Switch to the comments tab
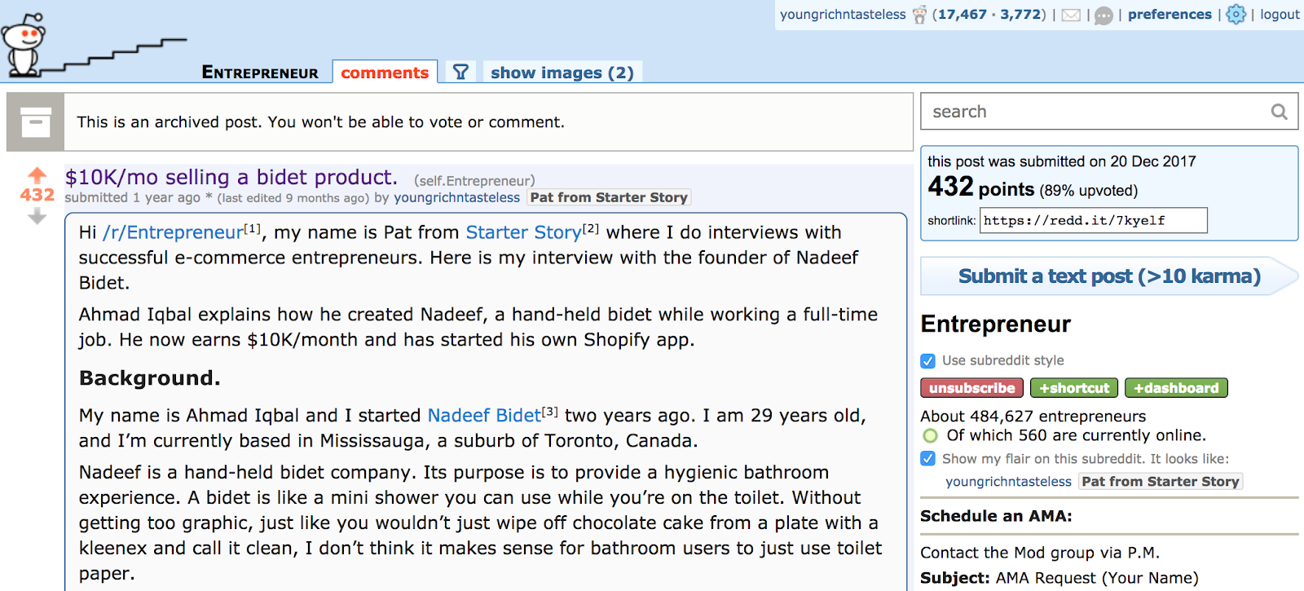 click(384, 73)
